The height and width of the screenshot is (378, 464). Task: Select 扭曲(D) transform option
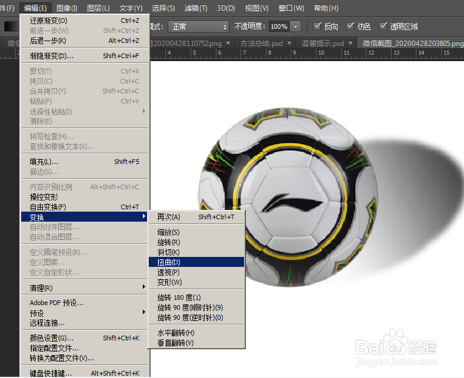click(x=196, y=262)
